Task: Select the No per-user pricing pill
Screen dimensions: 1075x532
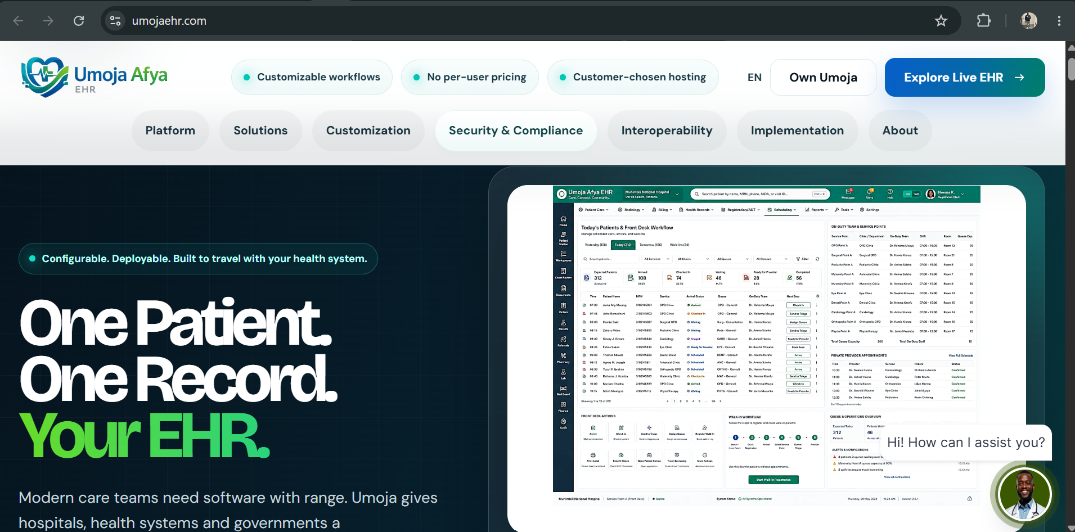Action: pyautogui.click(x=470, y=77)
